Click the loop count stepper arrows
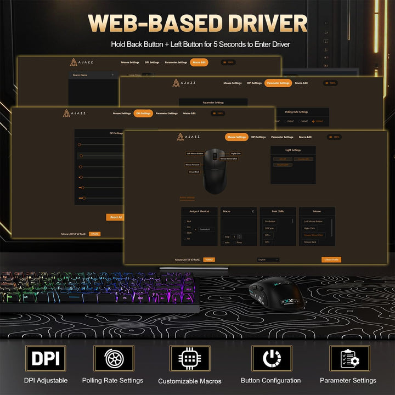Image resolution: width=395 pixels, height=395 pixels. [x=240, y=237]
